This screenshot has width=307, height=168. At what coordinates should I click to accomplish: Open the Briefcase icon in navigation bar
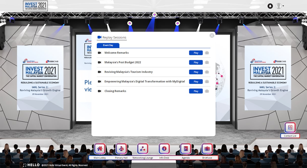coord(207,149)
